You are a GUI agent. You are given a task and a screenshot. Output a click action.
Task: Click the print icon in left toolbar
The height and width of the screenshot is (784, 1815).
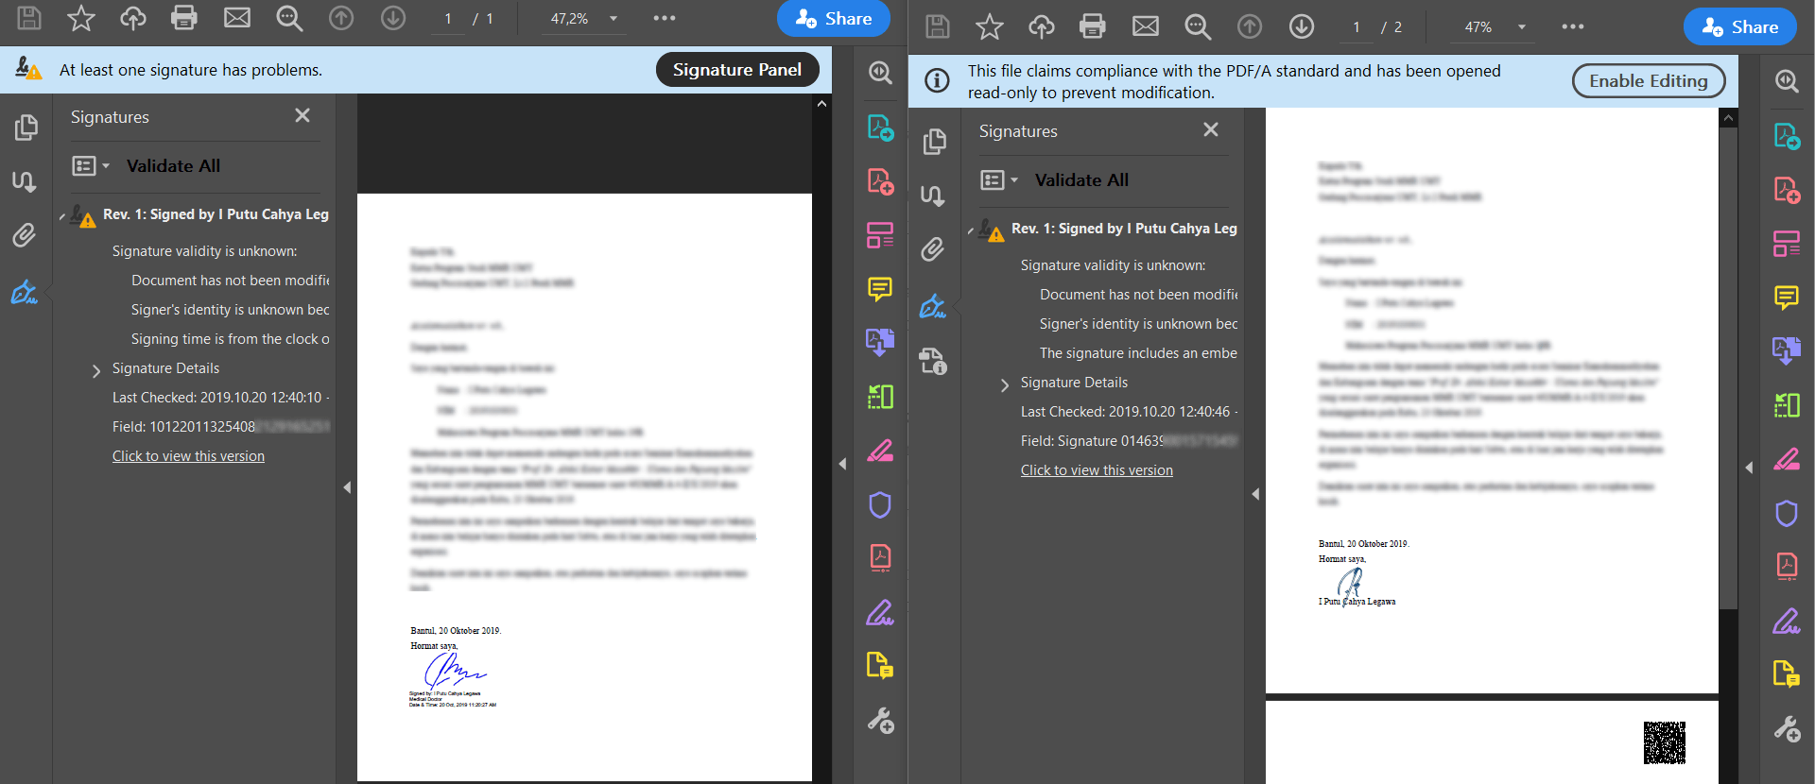(x=184, y=18)
